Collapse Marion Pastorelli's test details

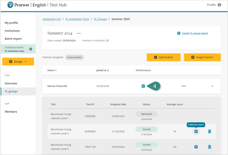[212, 86]
